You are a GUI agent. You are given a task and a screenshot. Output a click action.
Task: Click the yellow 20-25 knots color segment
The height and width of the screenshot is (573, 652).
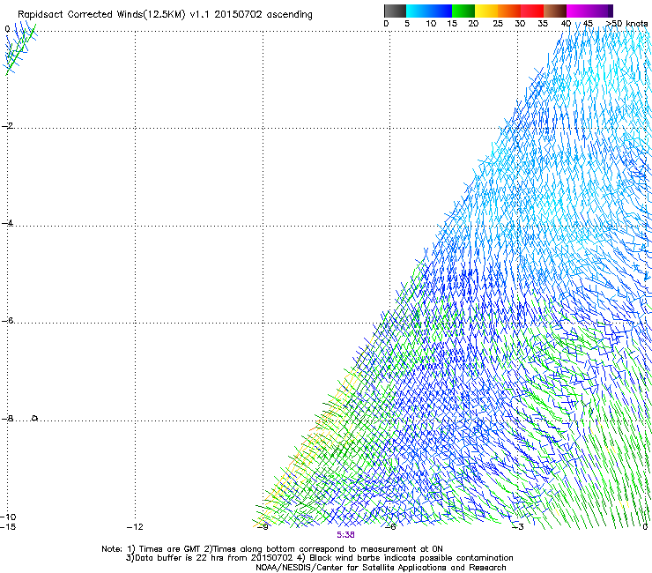click(486, 11)
